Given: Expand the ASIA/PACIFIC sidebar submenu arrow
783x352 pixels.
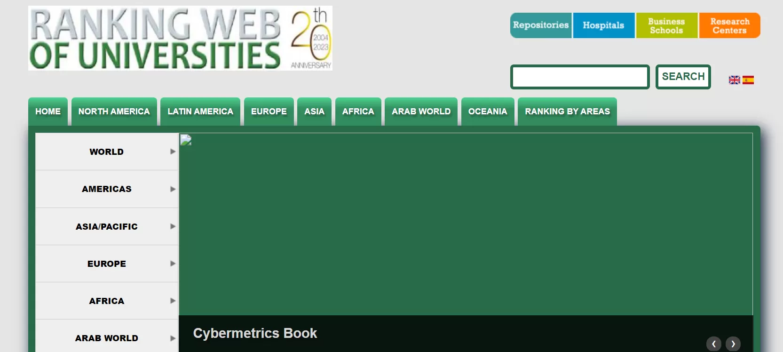Looking at the screenshot, I should (x=173, y=226).
